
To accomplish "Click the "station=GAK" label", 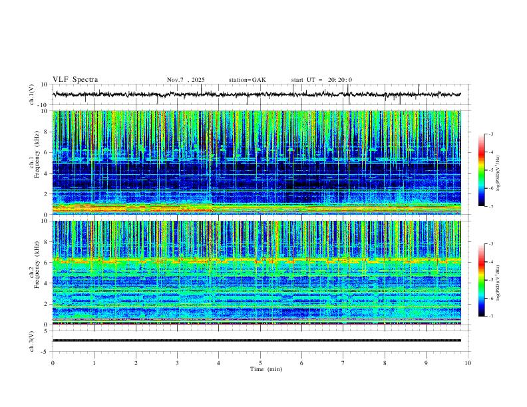I will [x=247, y=80].
